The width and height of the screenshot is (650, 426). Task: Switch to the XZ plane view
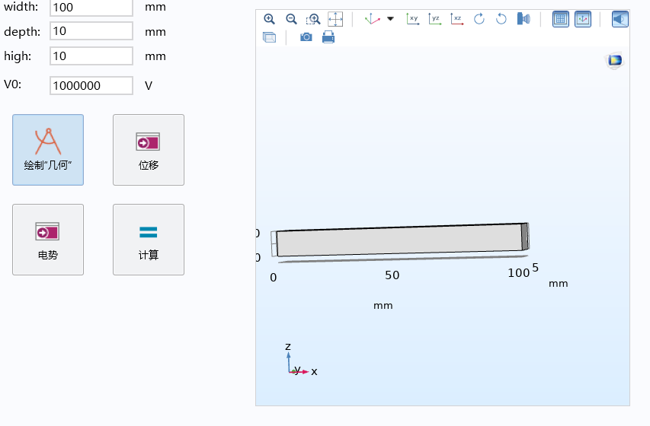[456, 19]
